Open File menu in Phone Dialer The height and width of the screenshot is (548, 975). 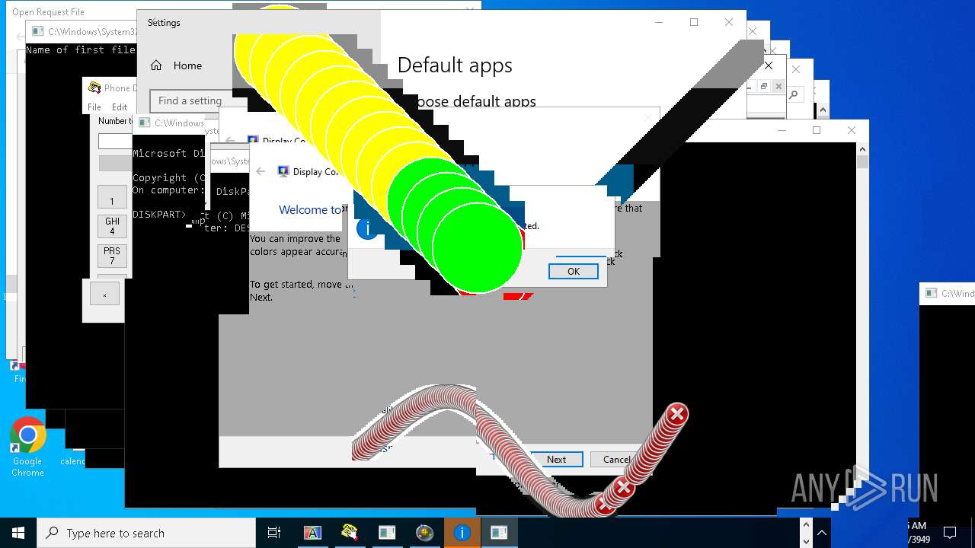coord(94,107)
